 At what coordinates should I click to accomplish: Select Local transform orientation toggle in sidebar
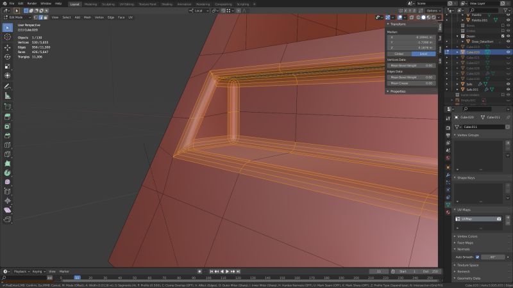[x=423, y=54]
